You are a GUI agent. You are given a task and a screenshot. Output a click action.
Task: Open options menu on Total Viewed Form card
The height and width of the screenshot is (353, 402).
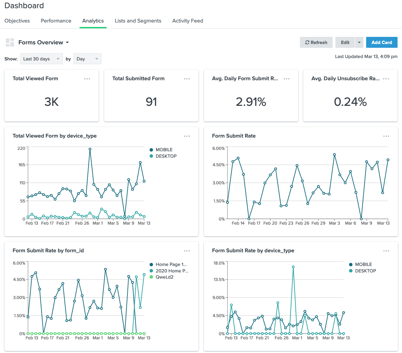(x=87, y=79)
